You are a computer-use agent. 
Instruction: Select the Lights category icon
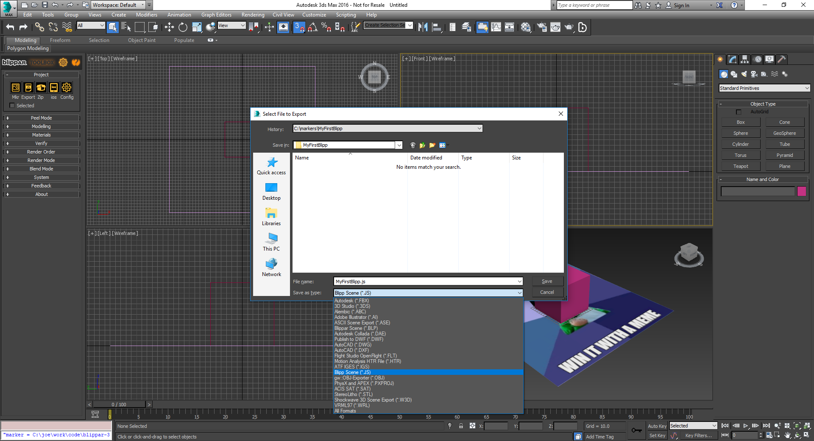(x=744, y=74)
